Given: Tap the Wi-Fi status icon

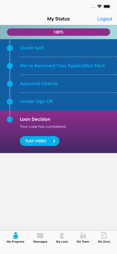Looking at the screenshot, I should 99,7.
